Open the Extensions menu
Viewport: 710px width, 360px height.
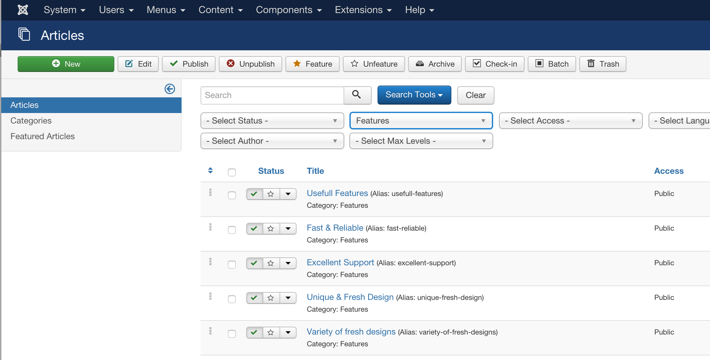pos(363,10)
